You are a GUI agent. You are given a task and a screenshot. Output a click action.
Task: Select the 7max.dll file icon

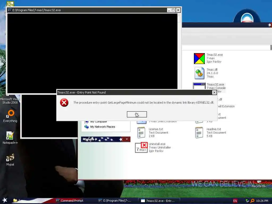(x=199, y=73)
